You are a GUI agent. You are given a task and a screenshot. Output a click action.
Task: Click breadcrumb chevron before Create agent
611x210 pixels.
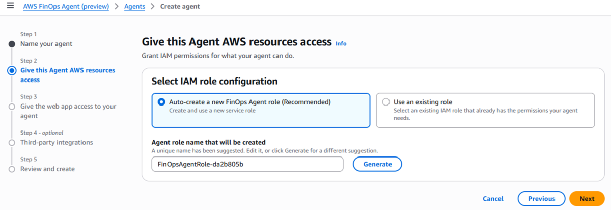(152, 7)
